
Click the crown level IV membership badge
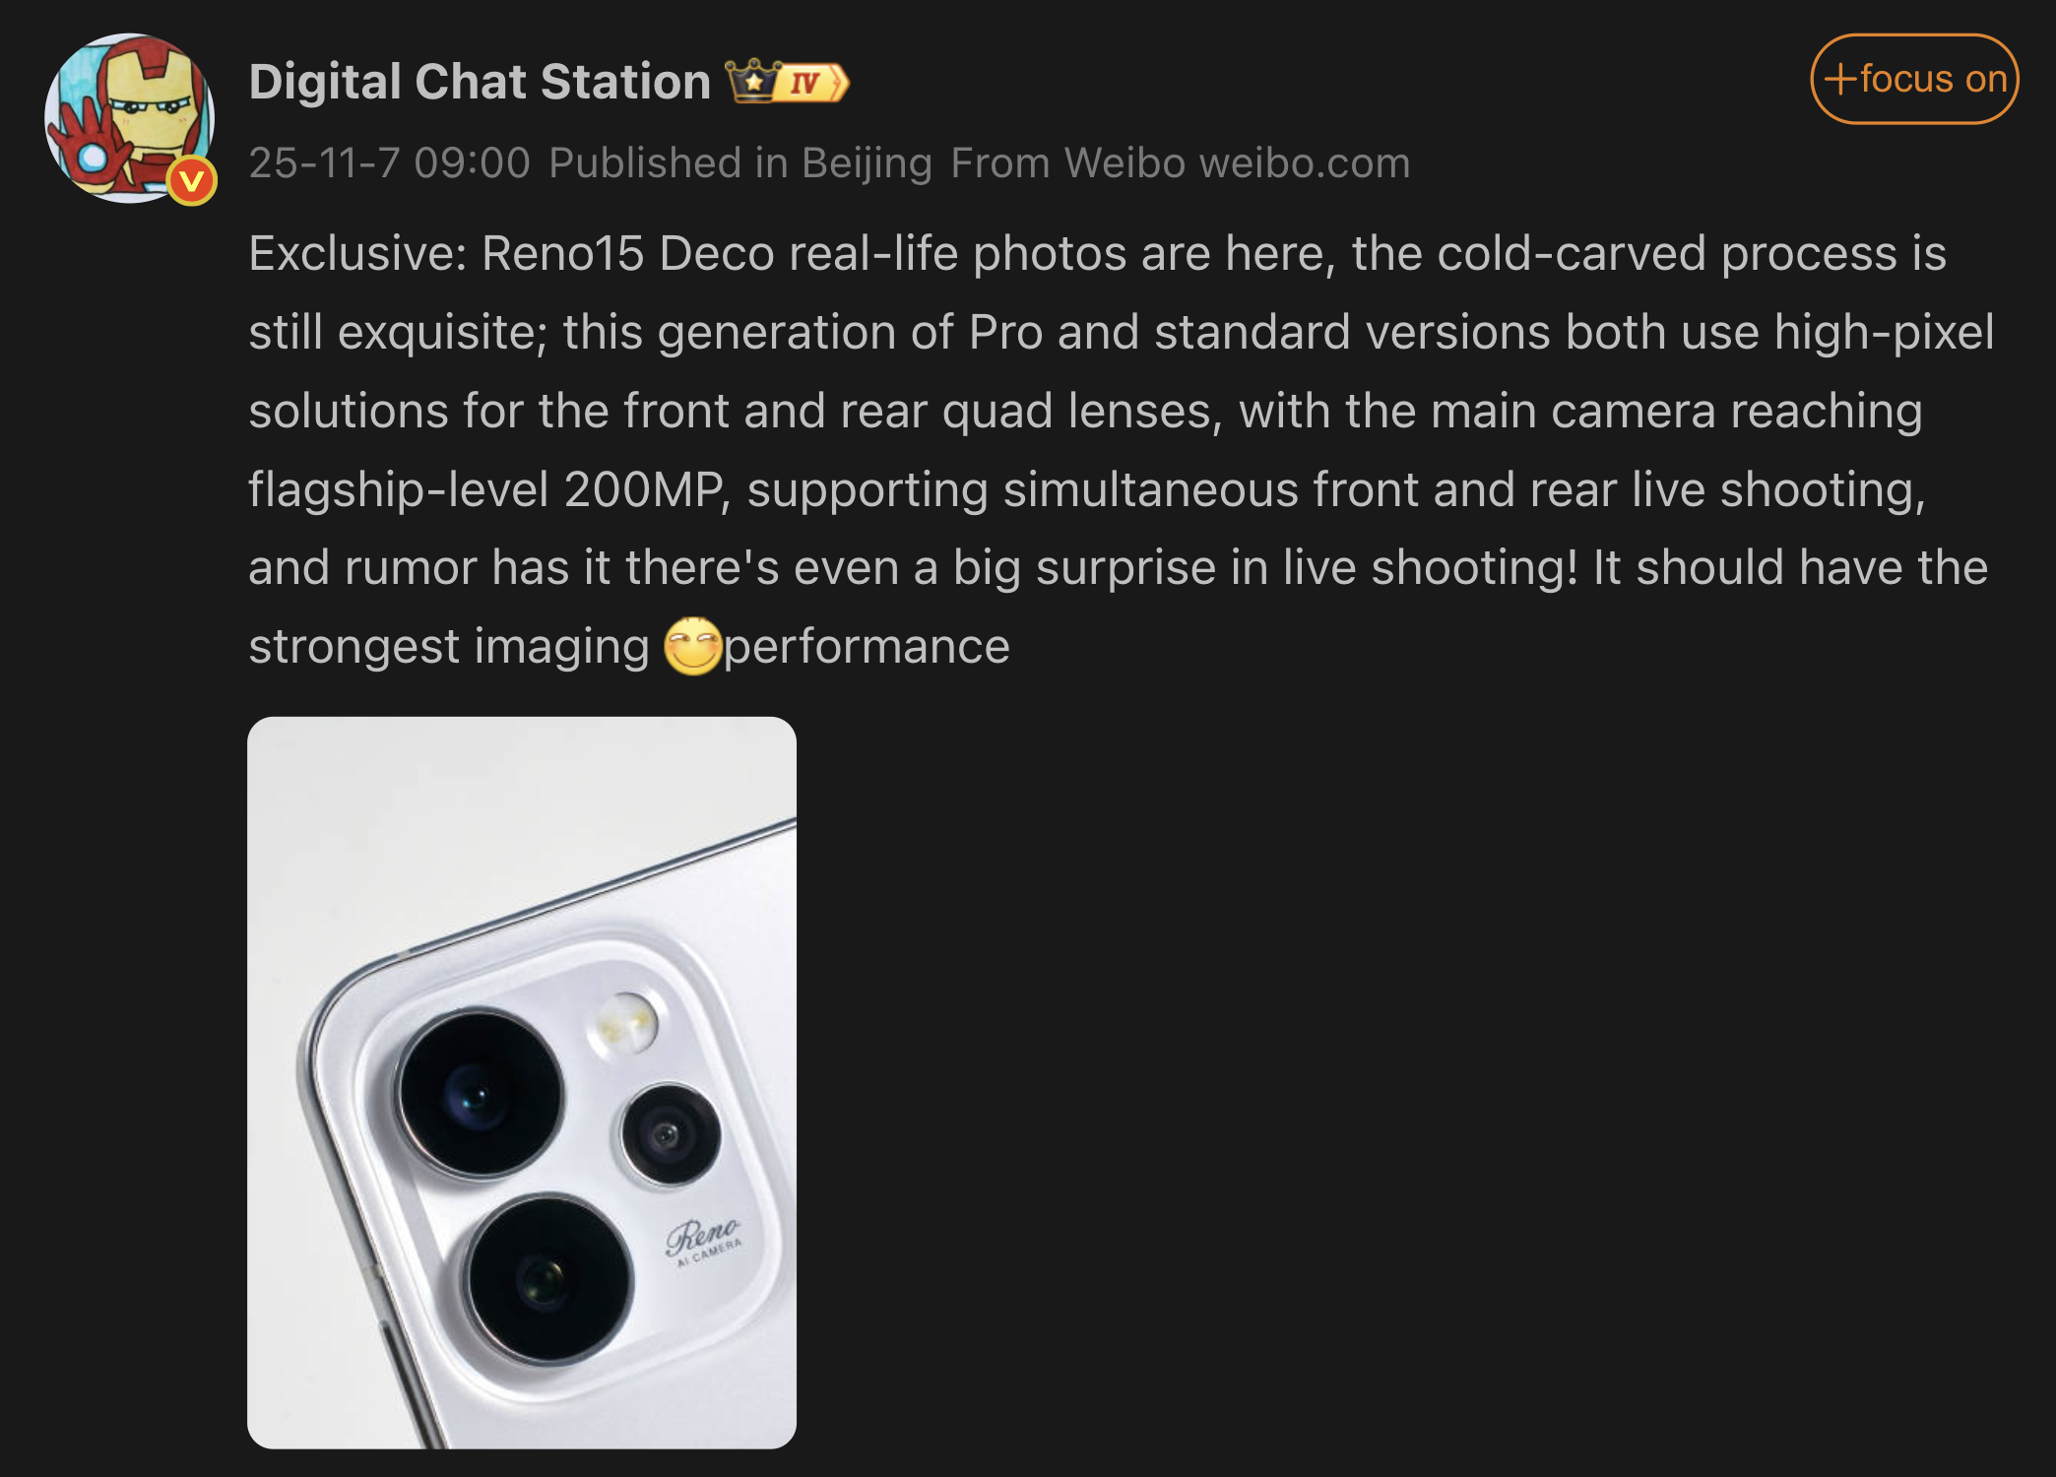(x=787, y=82)
